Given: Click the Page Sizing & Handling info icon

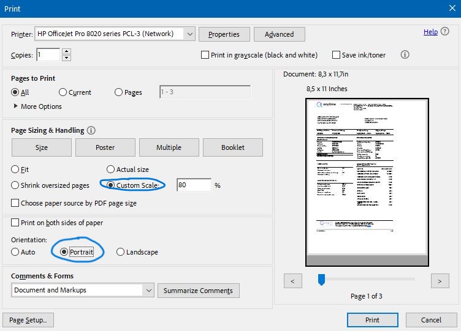Looking at the screenshot, I should click(91, 130).
